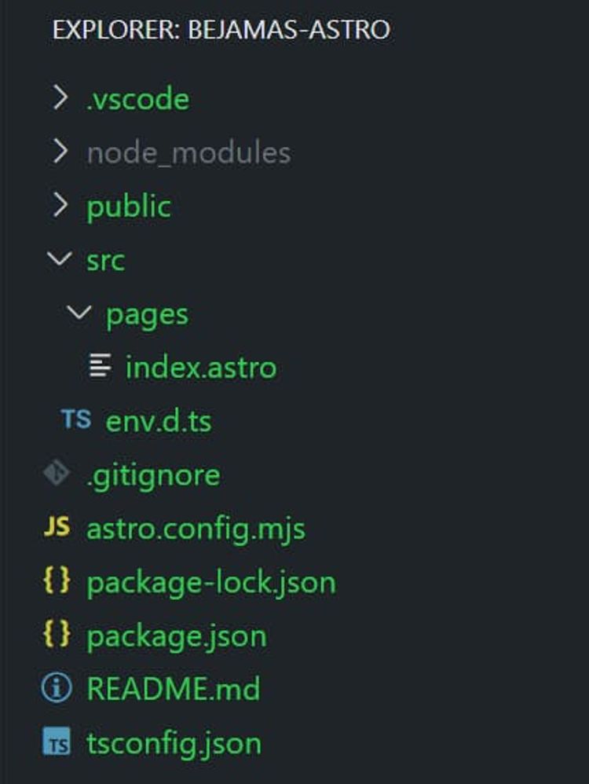
Task: Open the index.astro file
Action: (x=200, y=366)
